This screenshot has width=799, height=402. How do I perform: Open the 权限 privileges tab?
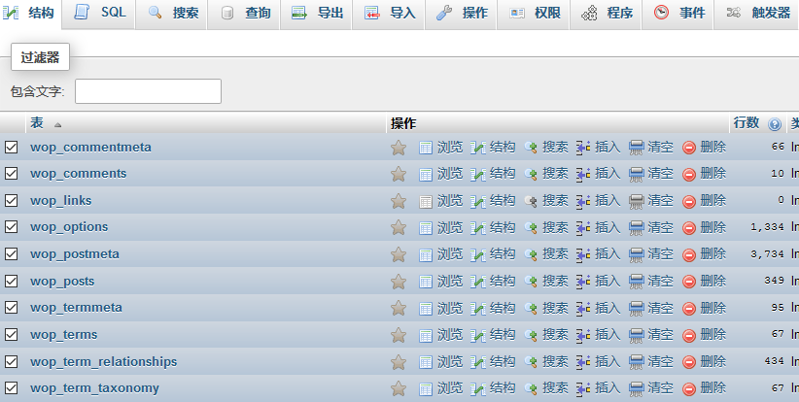pos(536,13)
